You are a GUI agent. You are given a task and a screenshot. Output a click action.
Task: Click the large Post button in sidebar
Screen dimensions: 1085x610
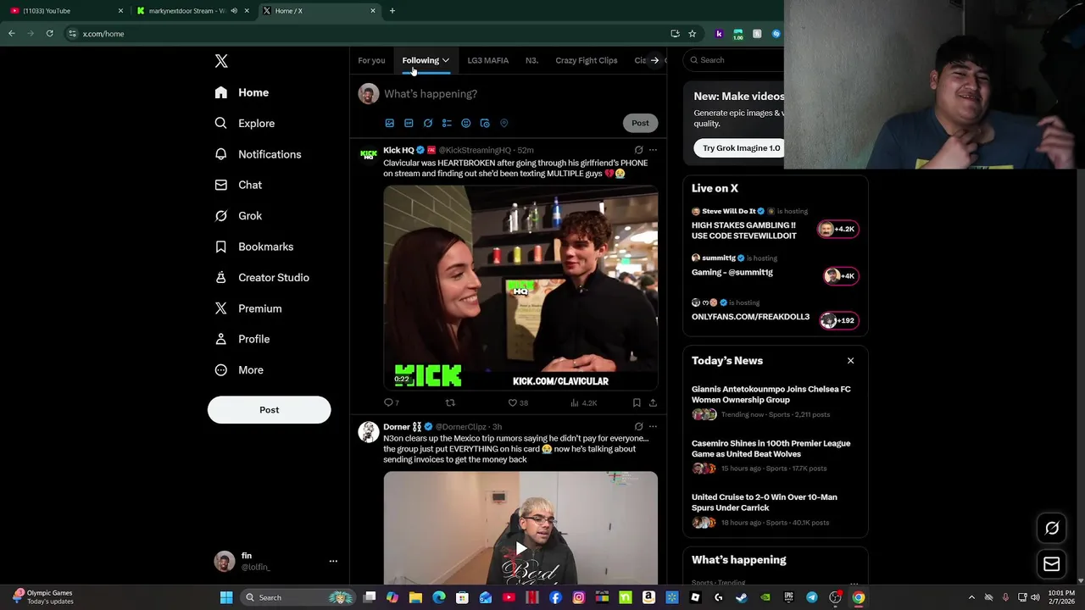pyautogui.click(x=269, y=410)
